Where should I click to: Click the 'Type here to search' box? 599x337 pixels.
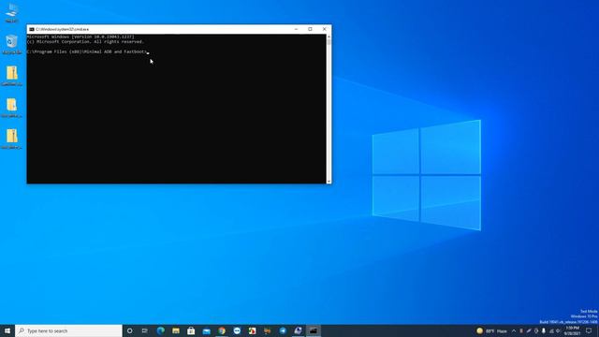(68, 330)
